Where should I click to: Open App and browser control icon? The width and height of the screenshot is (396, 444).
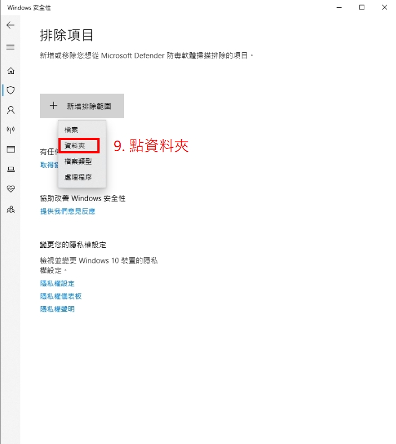pos(11,149)
